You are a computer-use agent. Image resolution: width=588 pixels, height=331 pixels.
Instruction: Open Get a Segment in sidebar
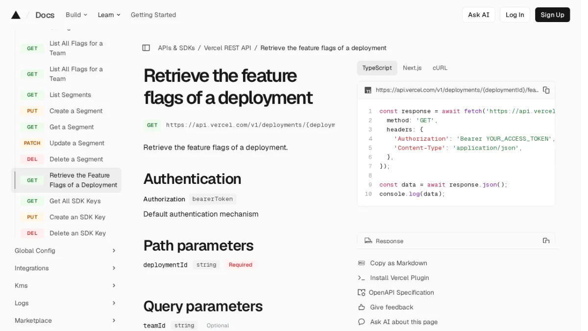72,127
